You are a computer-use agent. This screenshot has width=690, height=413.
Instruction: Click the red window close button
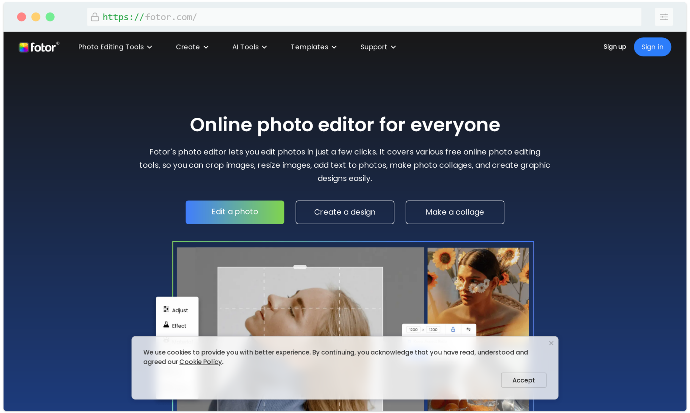coord(22,17)
